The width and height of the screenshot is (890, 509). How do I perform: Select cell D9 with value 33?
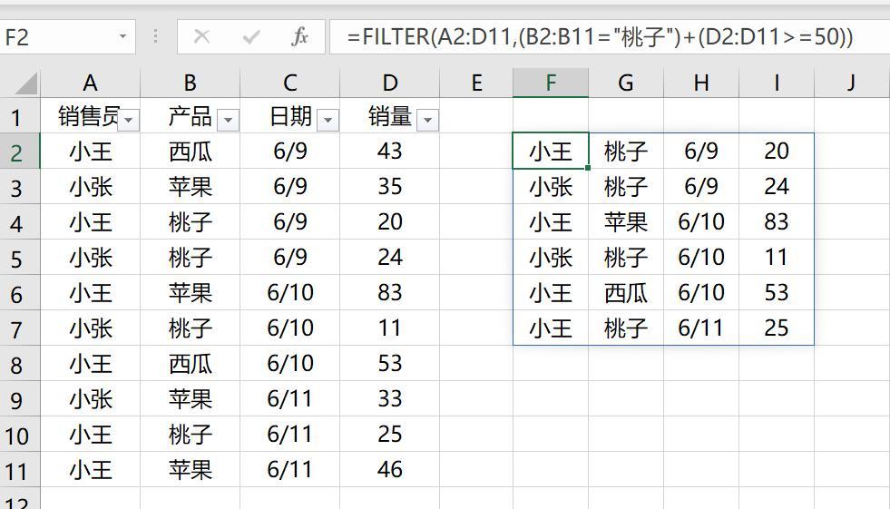[390, 399]
